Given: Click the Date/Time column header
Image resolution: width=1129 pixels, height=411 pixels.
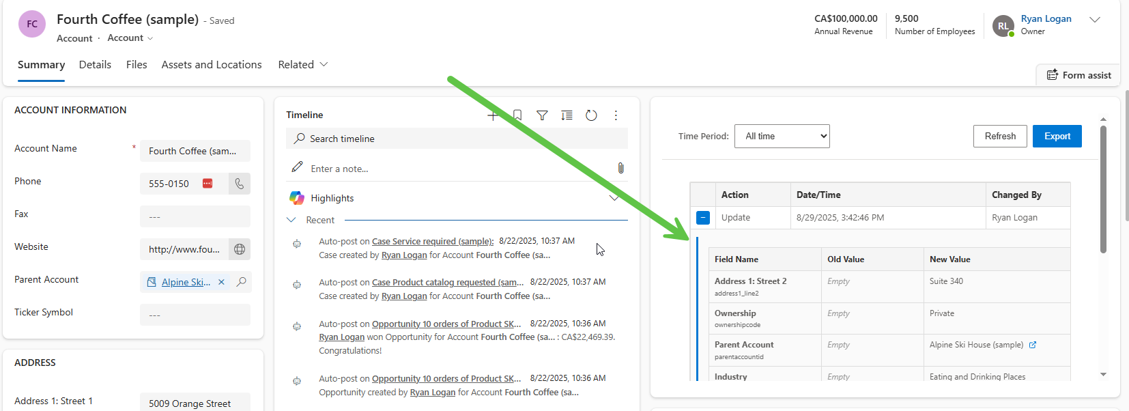Looking at the screenshot, I should click(888, 195).
